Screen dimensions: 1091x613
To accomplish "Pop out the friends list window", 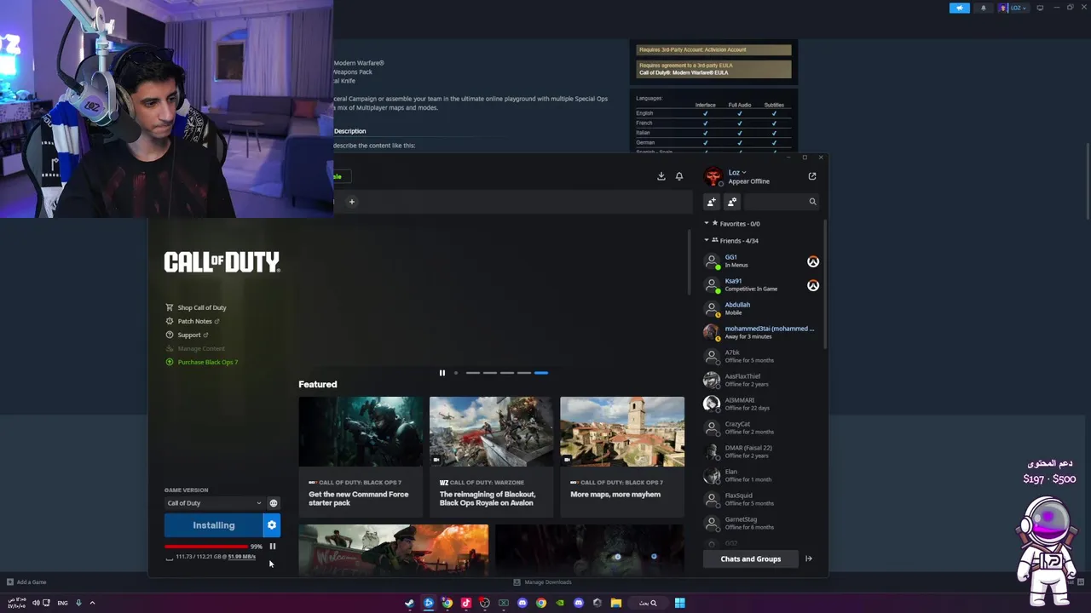I will point(812,176).
